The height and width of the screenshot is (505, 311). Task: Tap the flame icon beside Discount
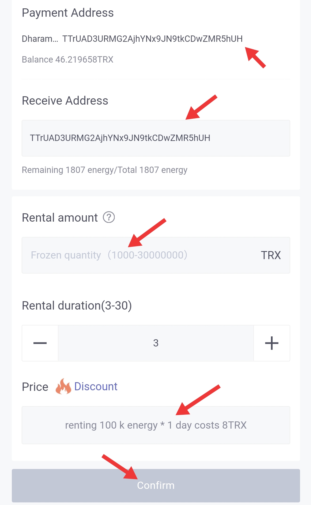[63, 387]
